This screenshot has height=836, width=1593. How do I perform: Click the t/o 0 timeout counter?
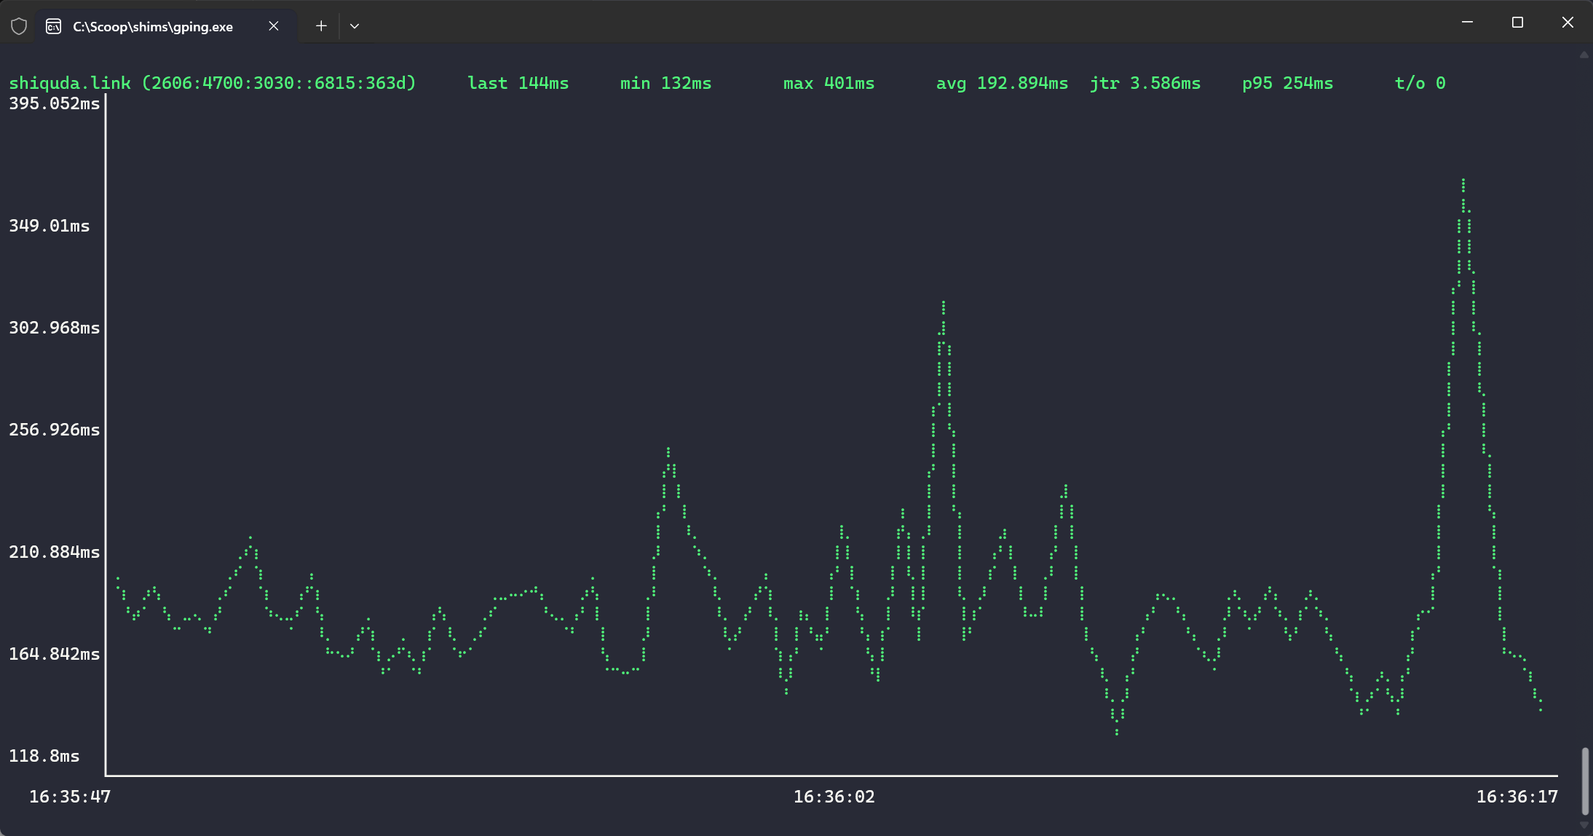(1420, 84)
